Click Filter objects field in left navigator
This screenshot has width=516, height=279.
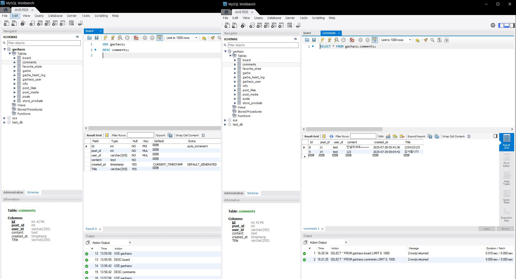[44, 43]
